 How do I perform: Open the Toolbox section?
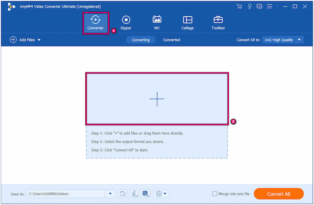[218, 23]
